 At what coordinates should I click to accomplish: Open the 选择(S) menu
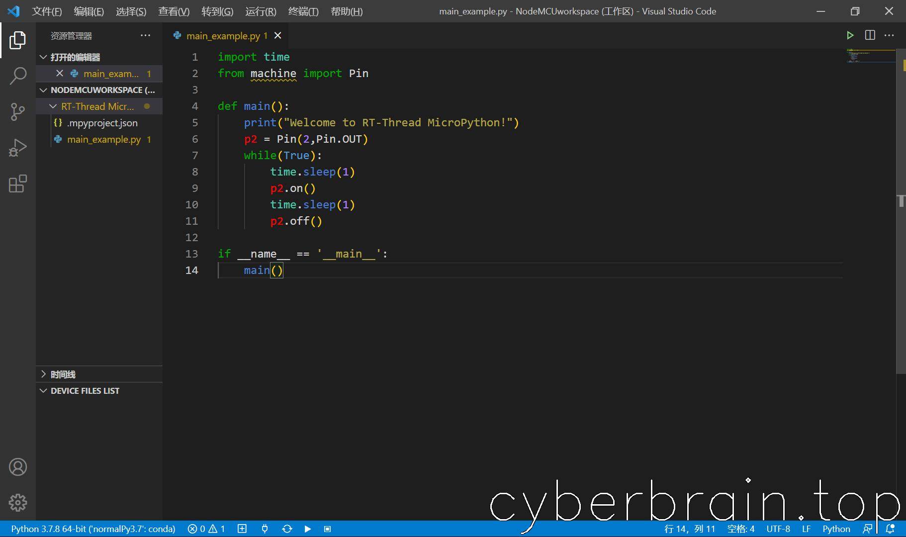(131, 11)
